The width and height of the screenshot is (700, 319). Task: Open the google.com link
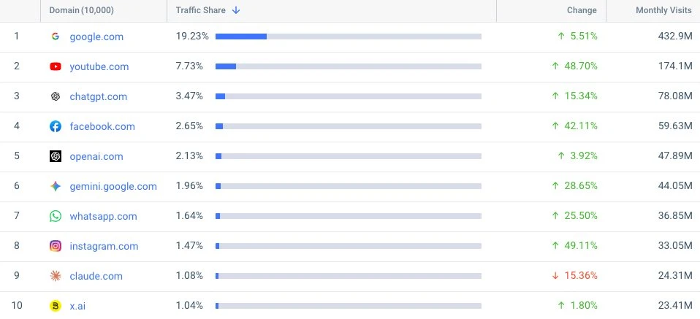click(x=96, y=36)
